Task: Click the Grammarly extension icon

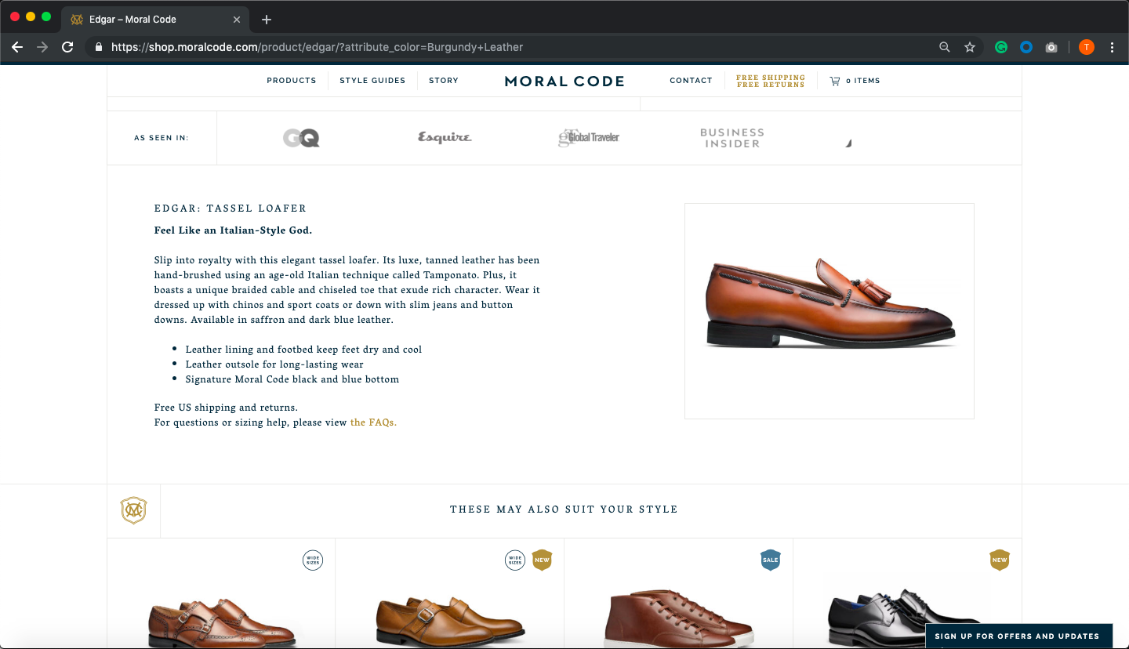Action: [1001, 47]
